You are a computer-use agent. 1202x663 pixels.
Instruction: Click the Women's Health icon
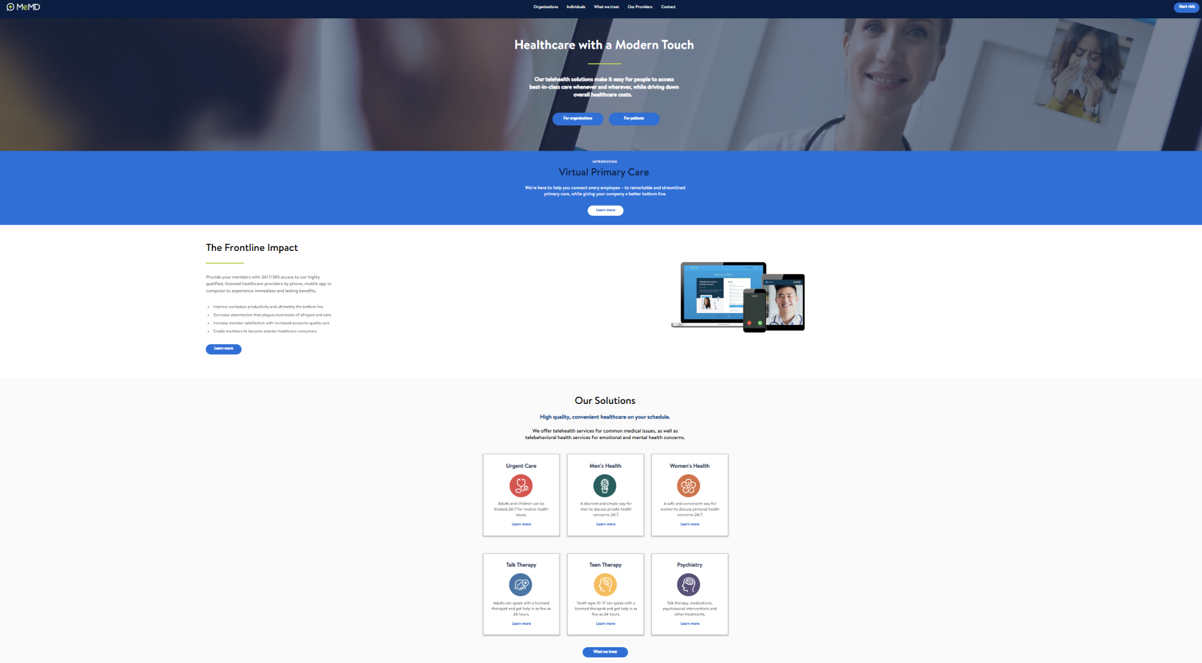pyautogui.click(x=689, y=485)
